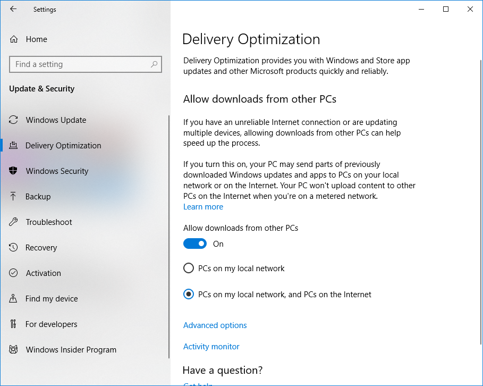This screenshot has height=386, width=483.
Task: Open For developers settings
Action: (x=84, y=324)
